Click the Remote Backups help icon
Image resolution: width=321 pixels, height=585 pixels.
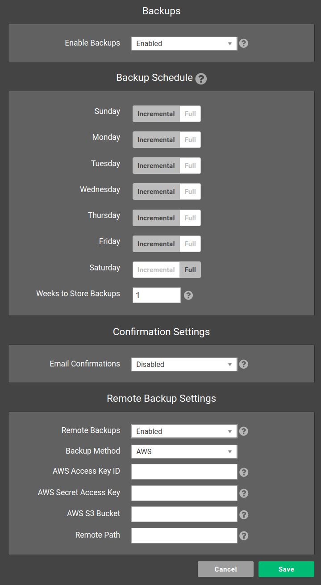[x=243, y=431]
